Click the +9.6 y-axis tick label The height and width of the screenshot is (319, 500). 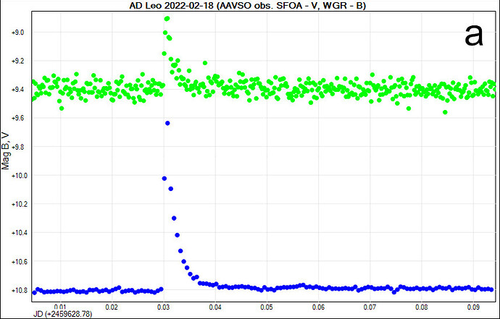[x=19, y=119]
